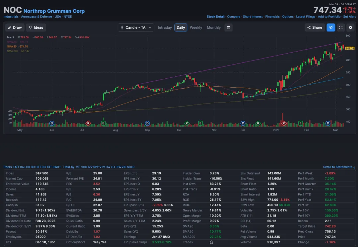This screenshot has height=247, width=358.
Task: Click the Target Price value 742.20
Action: tap(330, 226)
